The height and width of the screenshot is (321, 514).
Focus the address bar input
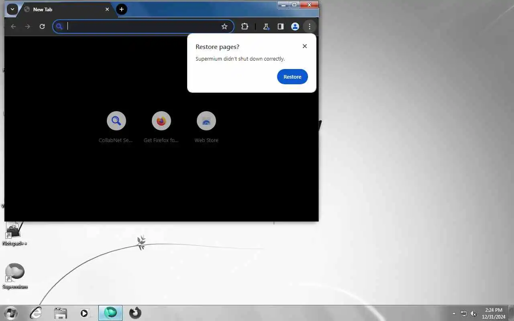(143, 26)
